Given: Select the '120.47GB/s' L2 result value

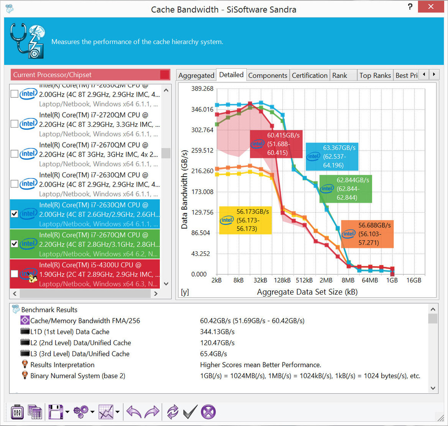Looking at the screenshot, I should [x=217, y=342].
